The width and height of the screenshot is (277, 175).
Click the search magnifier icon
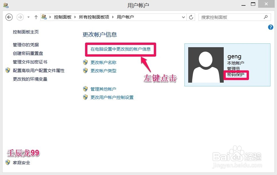click(266, 17)
